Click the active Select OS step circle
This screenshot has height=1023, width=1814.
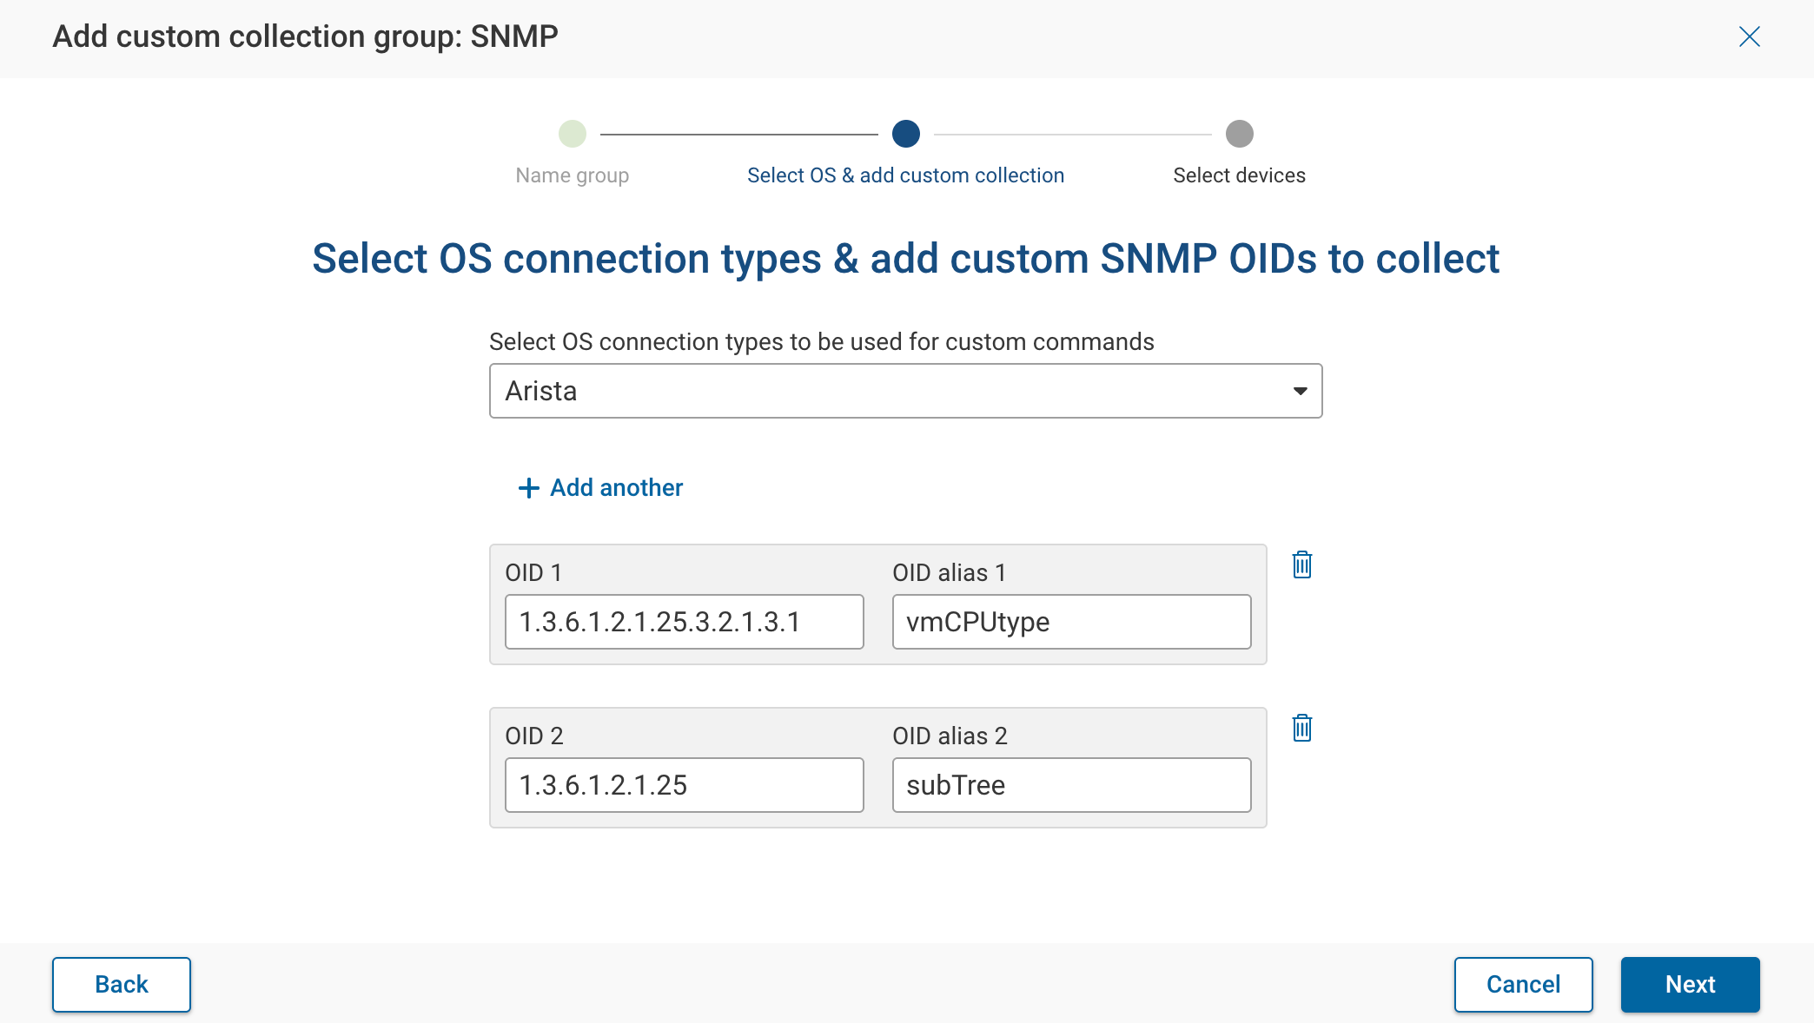pyautogui.click(x=906, y=134)
